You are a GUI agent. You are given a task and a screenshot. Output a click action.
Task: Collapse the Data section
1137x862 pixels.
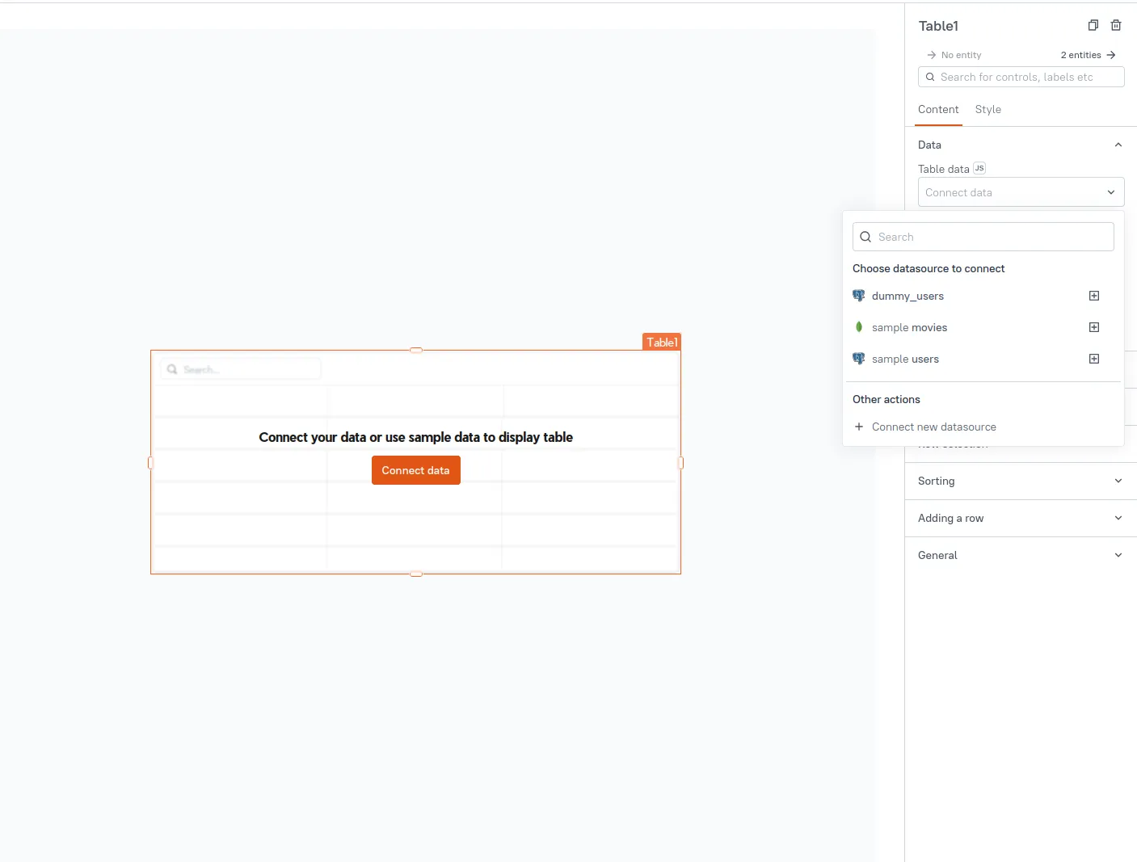tap(1118, 145)
